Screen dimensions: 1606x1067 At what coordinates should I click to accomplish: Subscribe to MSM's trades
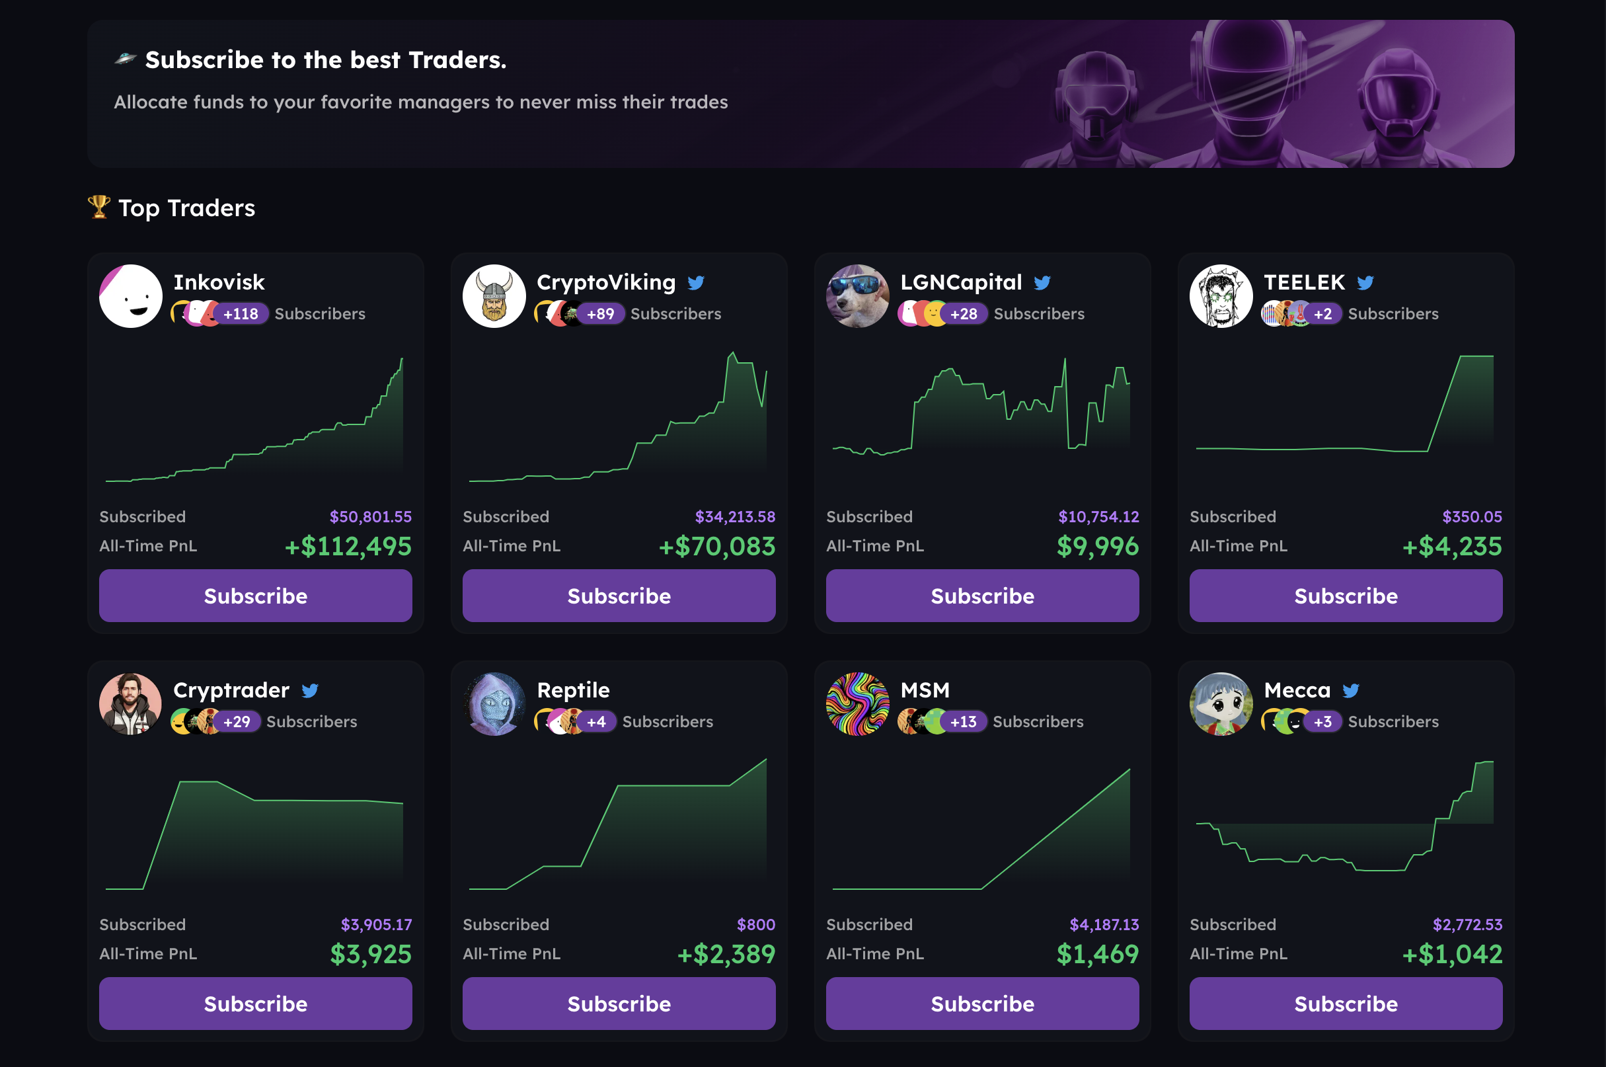coord(981,1003)
